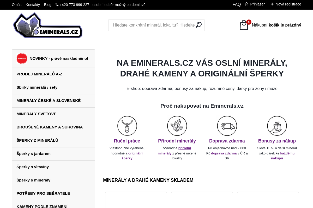Click the red NOVINKY badge icon

coord(22,58)
